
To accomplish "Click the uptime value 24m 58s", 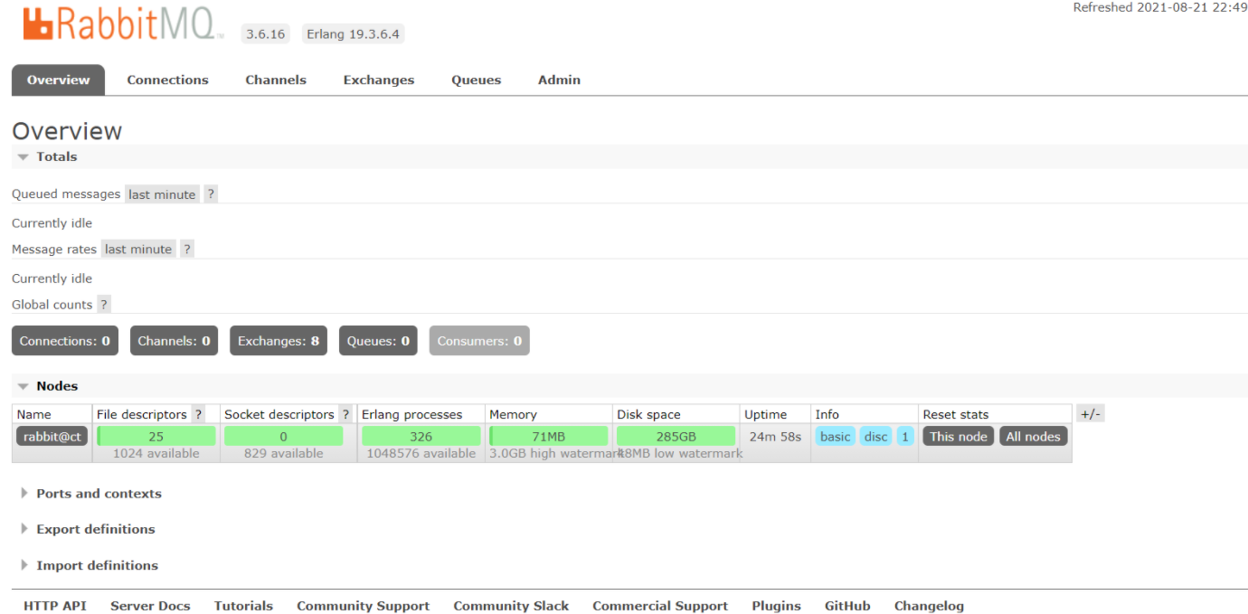I will 775,436.
